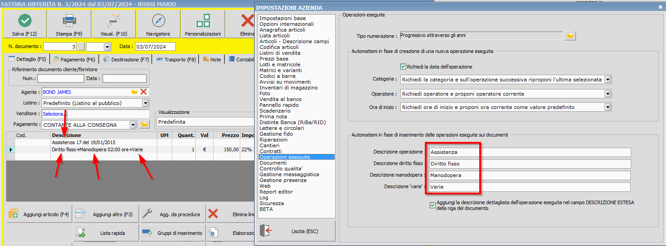Click the Elaborazioni gear button

click(x=231, y=233)
